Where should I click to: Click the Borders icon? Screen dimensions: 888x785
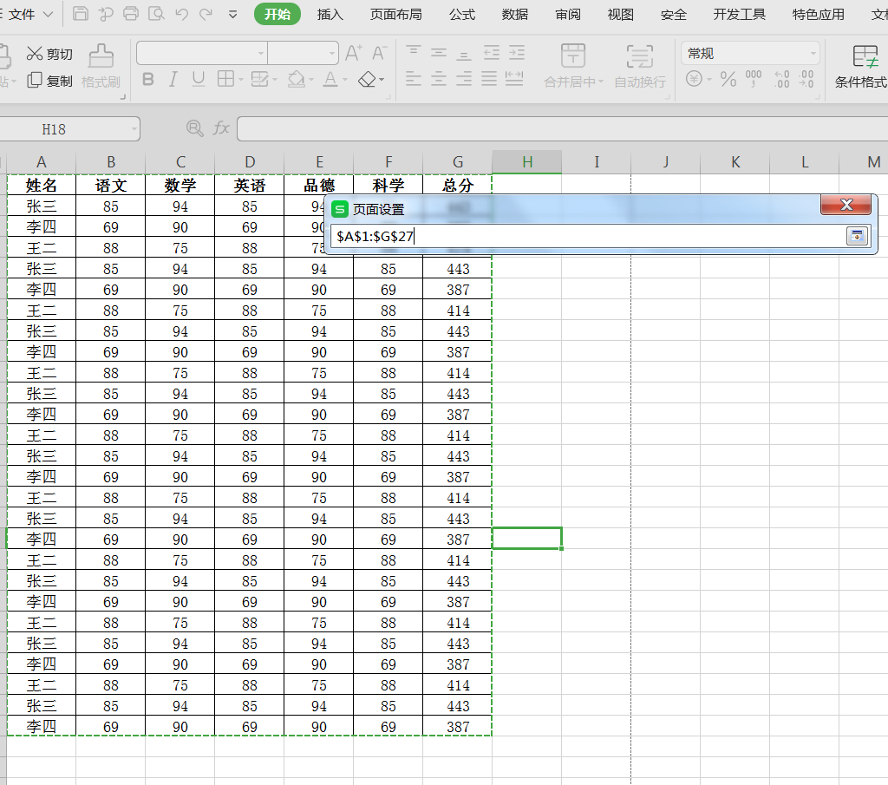[x=226, y=79]
